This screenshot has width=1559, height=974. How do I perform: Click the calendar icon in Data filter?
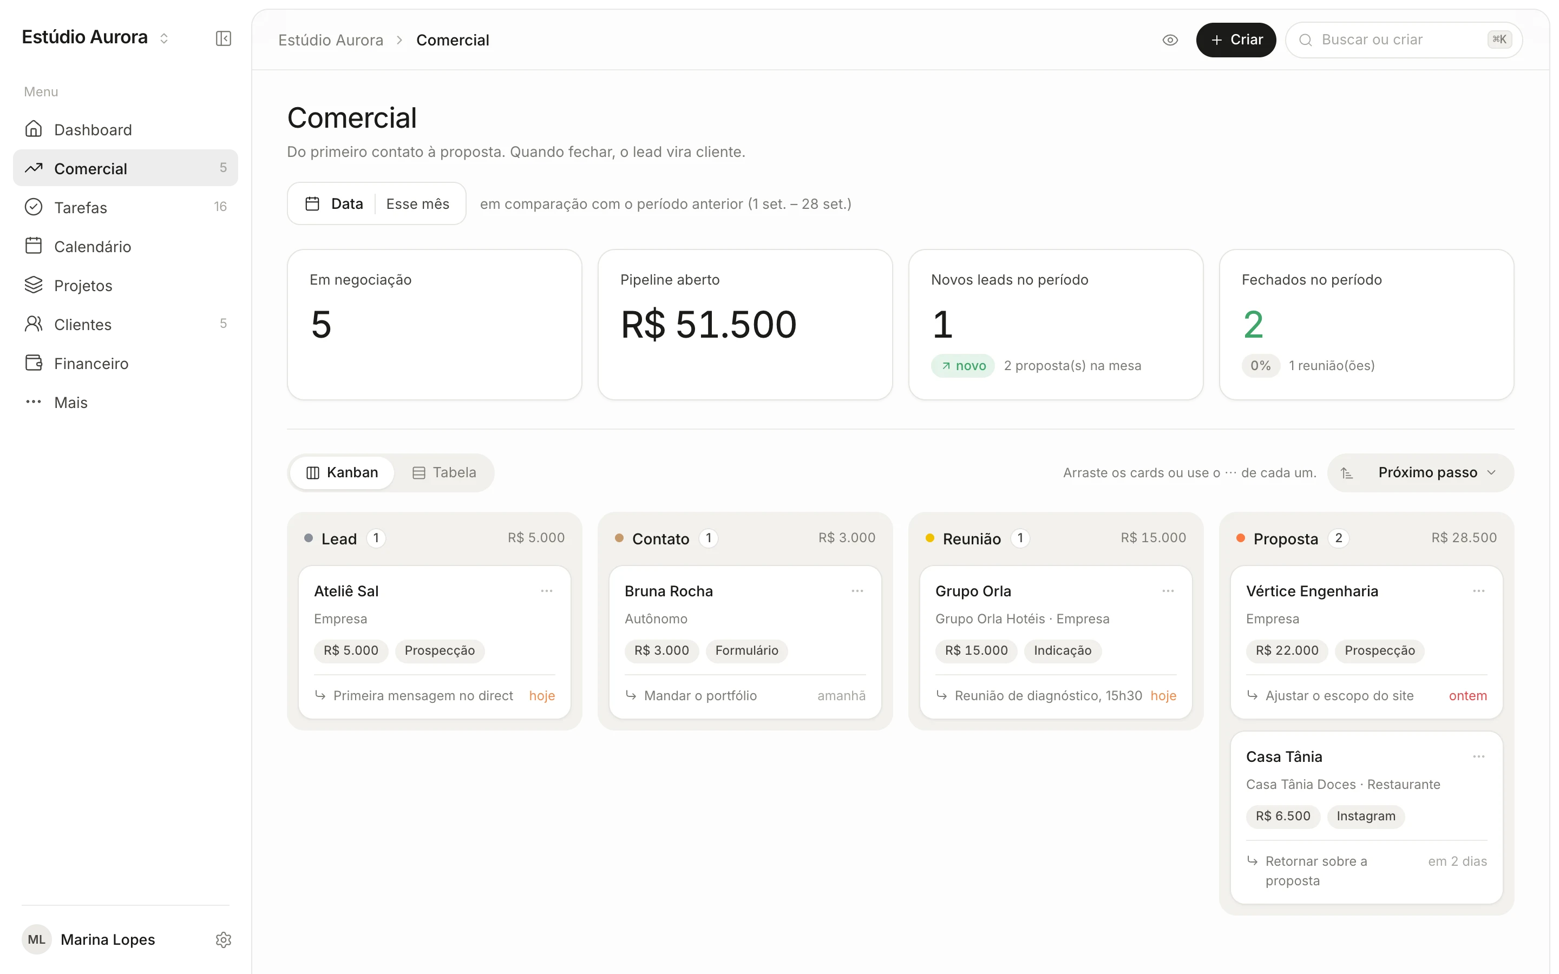(x=312, y=203)
